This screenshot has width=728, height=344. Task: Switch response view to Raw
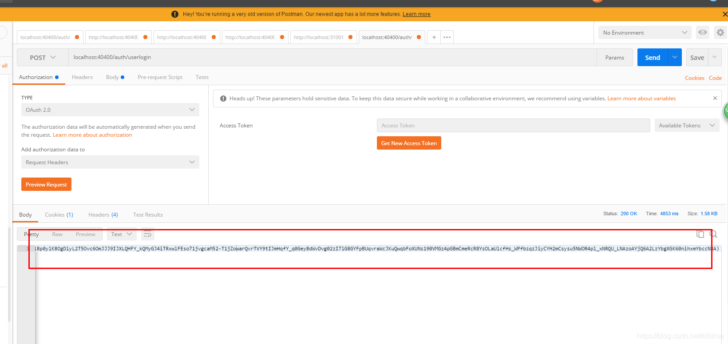click(57, 234)
